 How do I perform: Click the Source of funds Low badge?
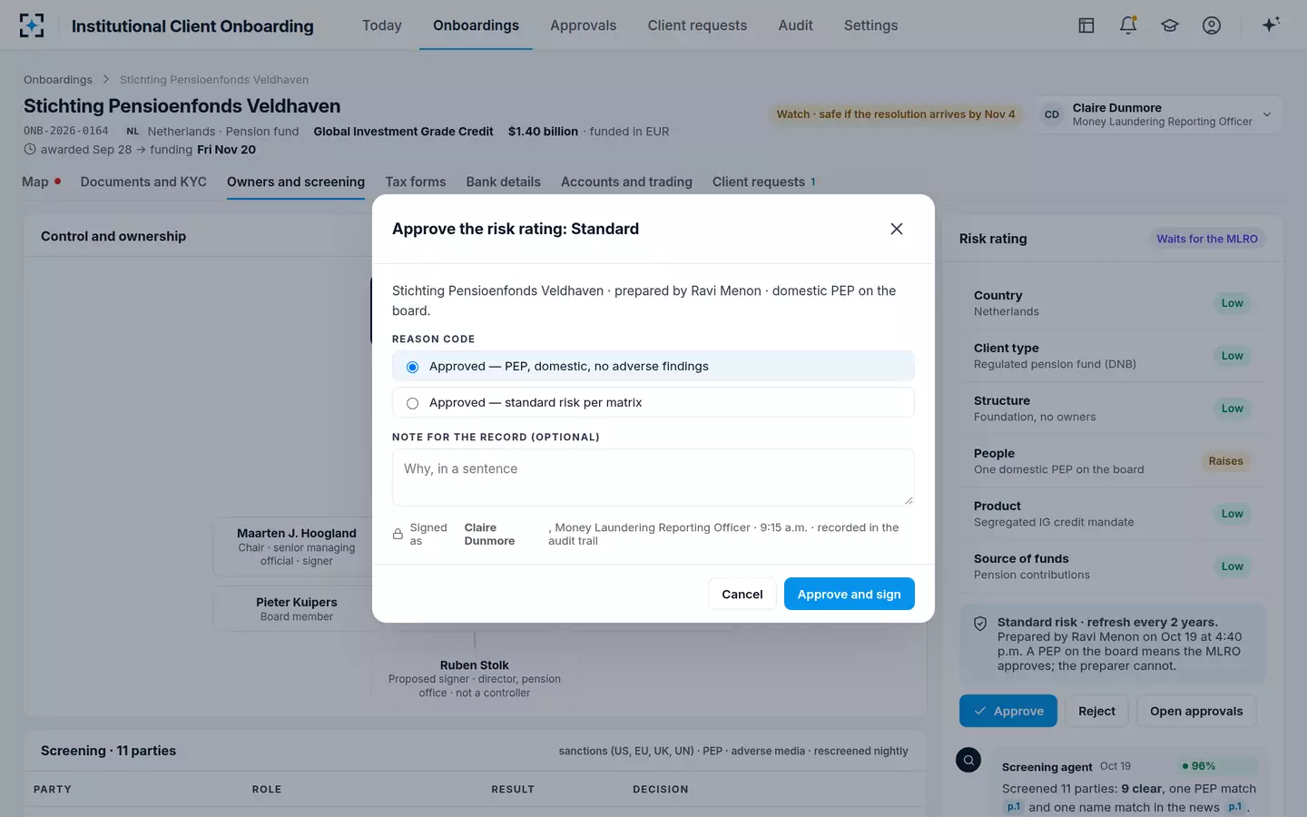(1232, 566)
